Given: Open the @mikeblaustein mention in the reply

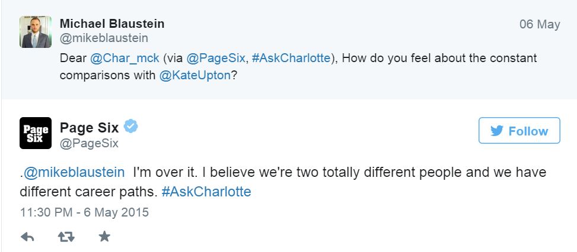Looking at the screenshot, I should (74, 173).
